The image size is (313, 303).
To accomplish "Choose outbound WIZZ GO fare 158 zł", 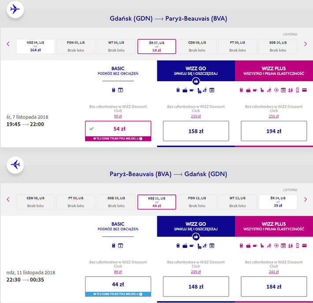I will [196, 131].
